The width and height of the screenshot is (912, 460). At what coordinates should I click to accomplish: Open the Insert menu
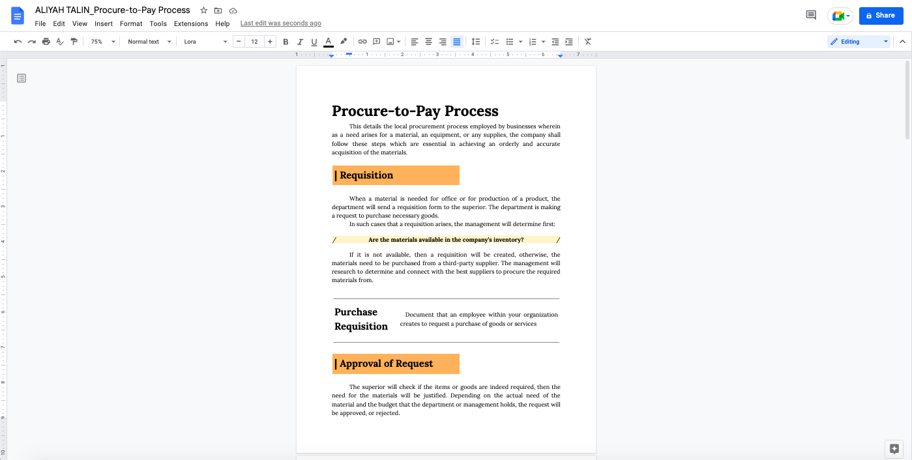(104, 23)
